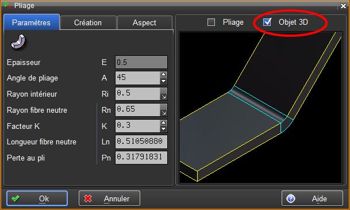Viewport: 350px width, 210px height.
Task: Open the Rayon fibre neutre arrow button
Action: tap(164, 110)
